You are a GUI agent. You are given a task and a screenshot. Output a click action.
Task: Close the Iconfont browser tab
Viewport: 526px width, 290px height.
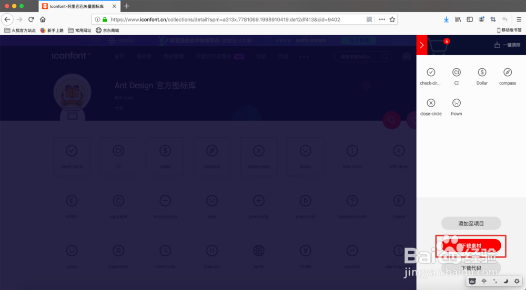[x=114, y=6]
